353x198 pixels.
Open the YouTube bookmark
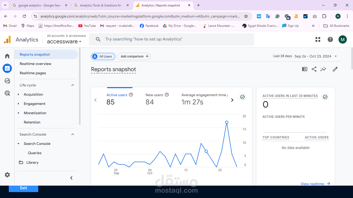tap(87, 26)
